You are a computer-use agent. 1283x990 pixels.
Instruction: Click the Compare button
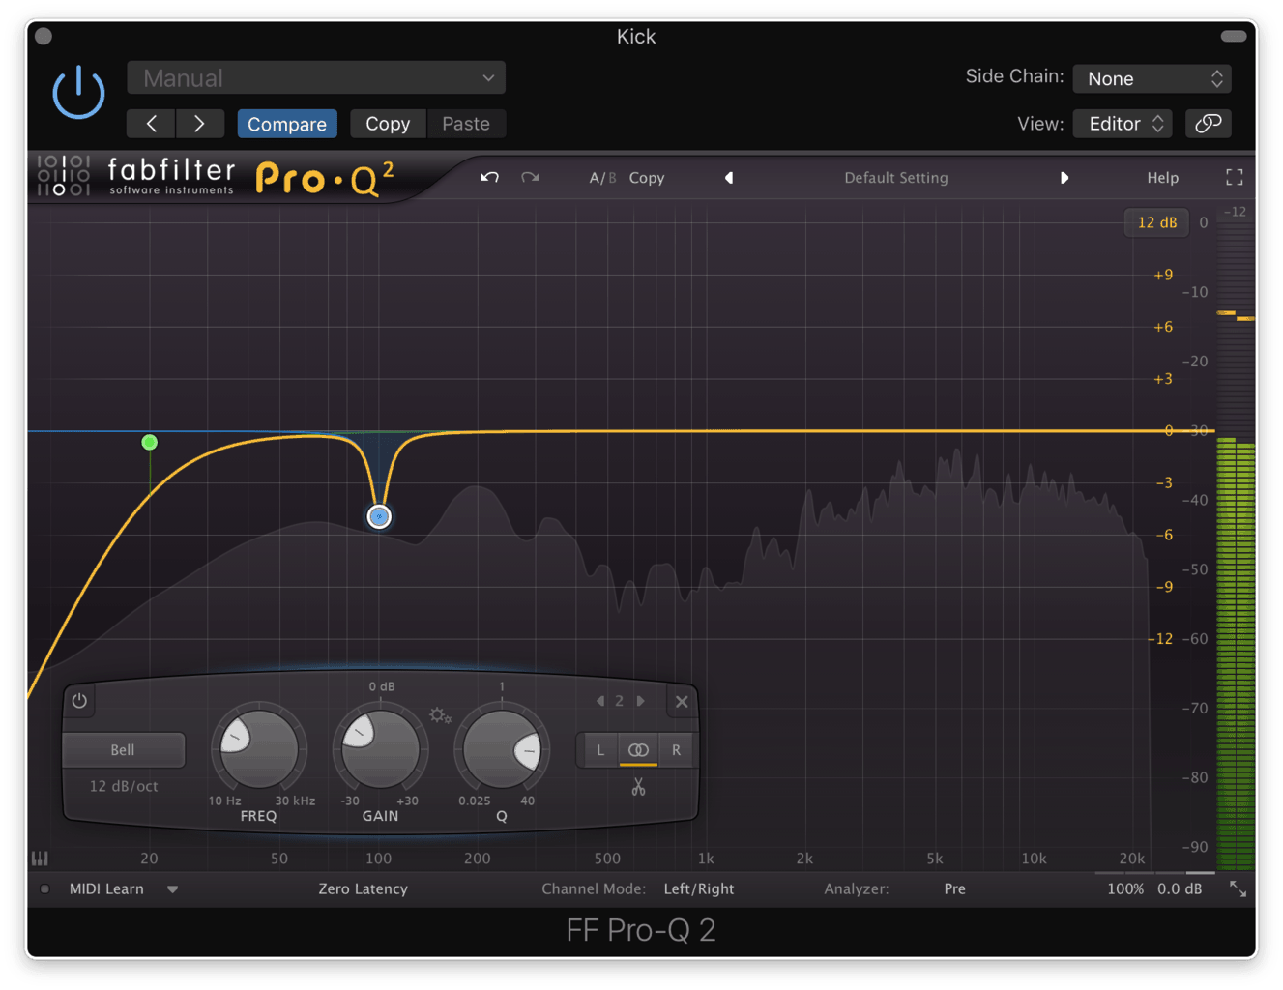287,124
